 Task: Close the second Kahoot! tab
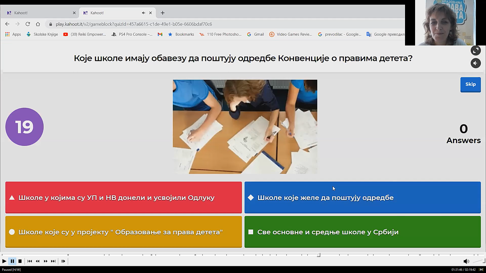click(x=150, y=13)
